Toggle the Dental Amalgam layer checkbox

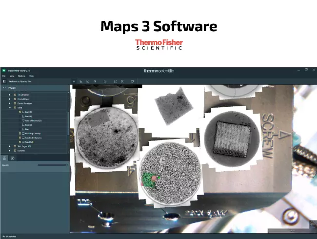(15, 103)
